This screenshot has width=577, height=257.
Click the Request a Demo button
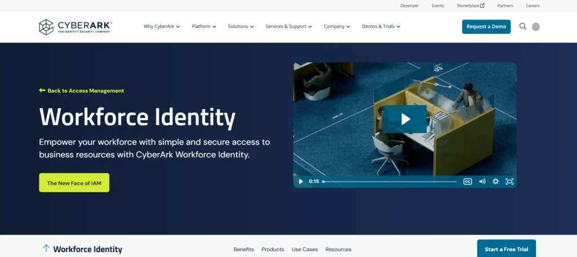[486, 26]
